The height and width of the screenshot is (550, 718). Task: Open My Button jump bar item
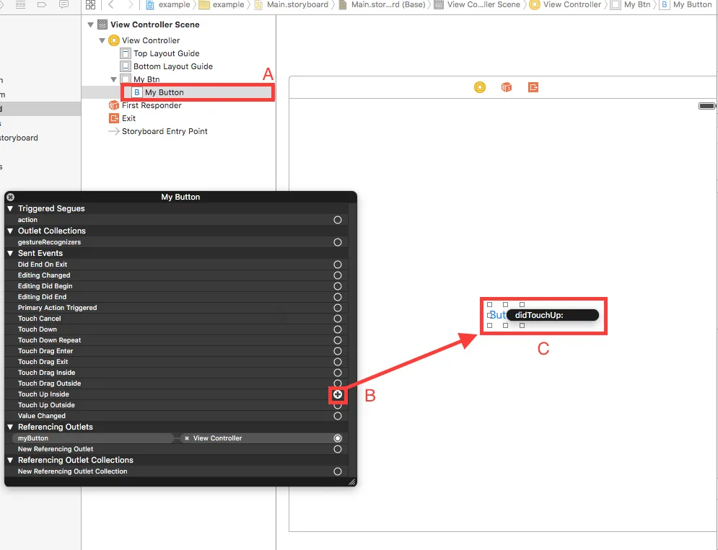(686, 4)
